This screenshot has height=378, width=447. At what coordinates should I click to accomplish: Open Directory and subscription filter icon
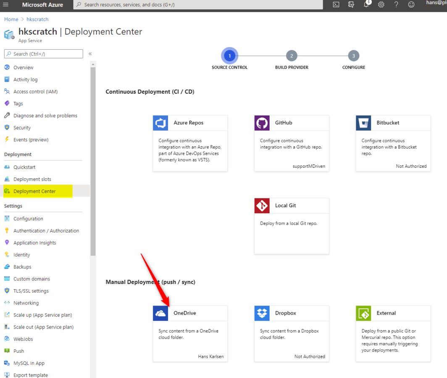[x=351, y=5]
